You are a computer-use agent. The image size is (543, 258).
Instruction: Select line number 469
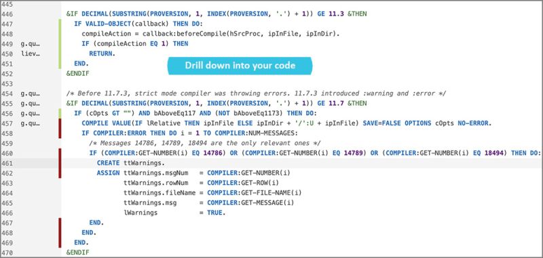click(x=7, y=242)
